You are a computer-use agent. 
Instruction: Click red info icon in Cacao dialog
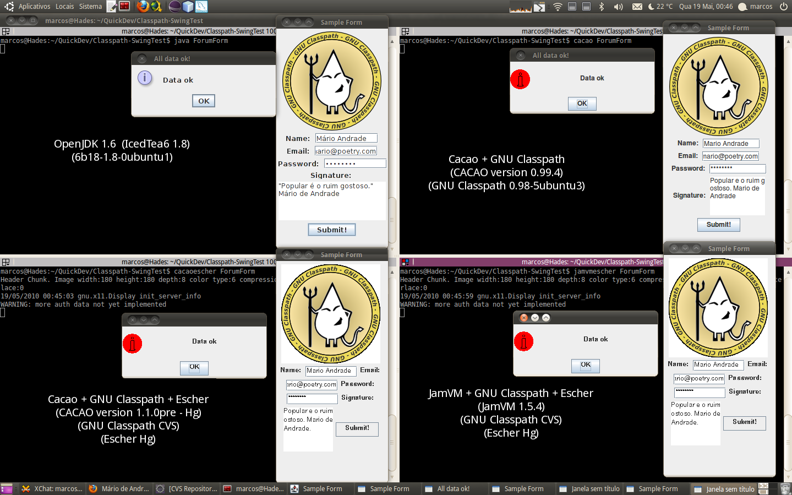520,79
